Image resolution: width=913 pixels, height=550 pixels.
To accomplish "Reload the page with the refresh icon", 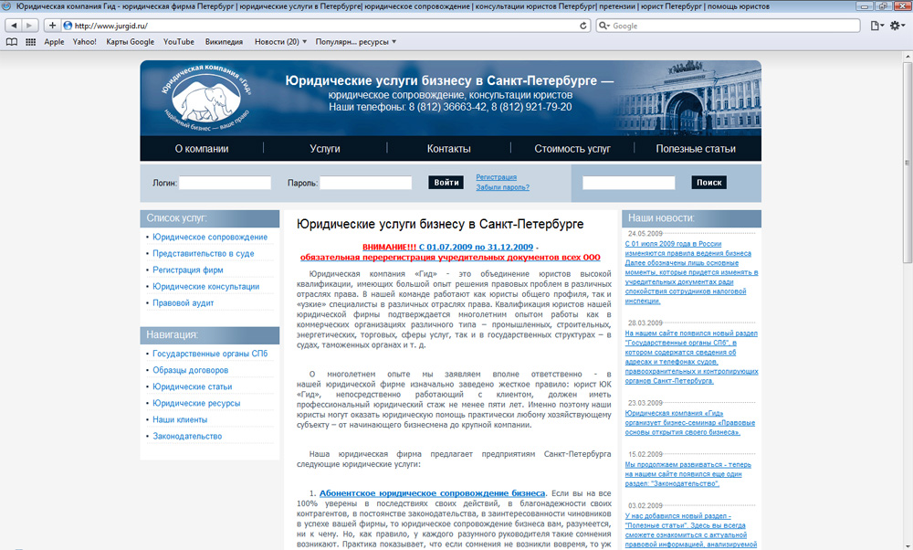I will tap(582, 26).
